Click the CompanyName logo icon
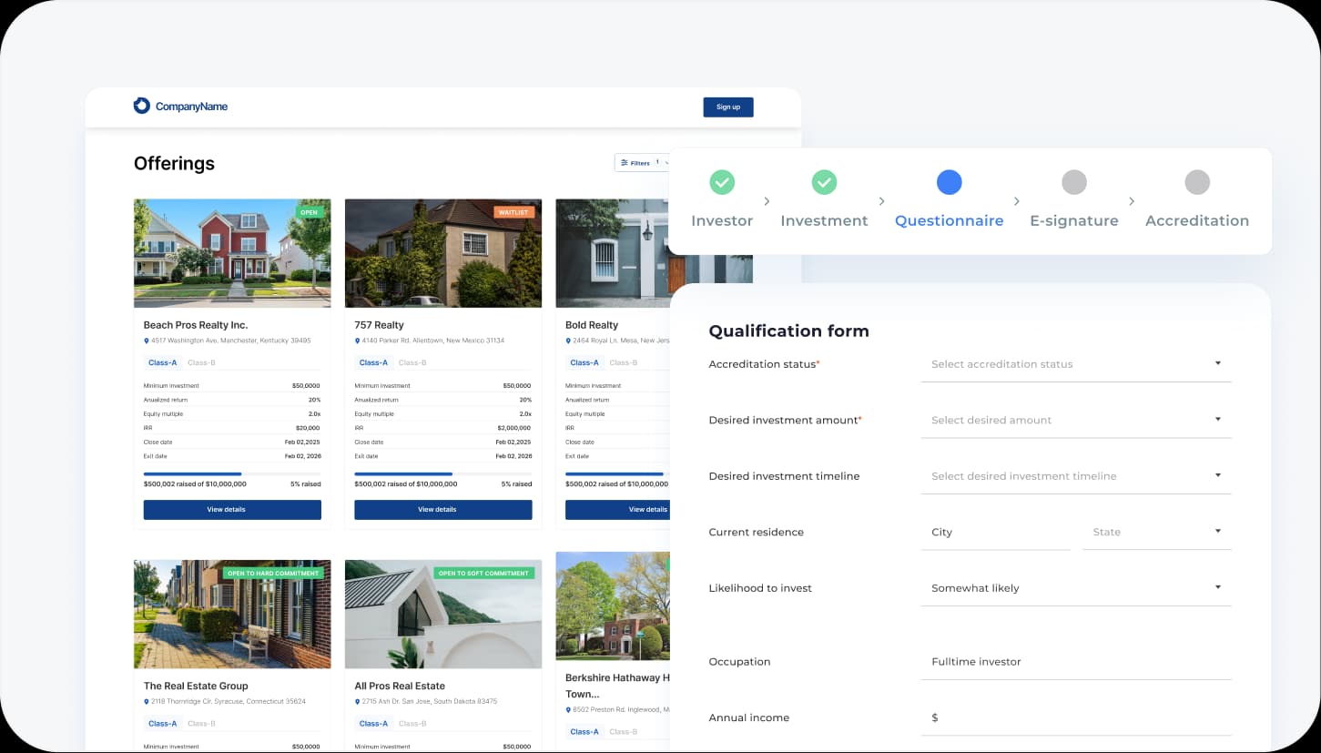Image resolution: width=1321 pixels, height=753 pixels. click(x=141, y=106)
